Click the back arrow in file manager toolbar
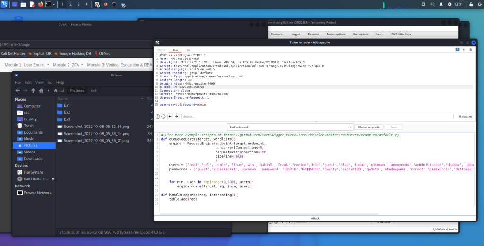The width and height of the screenshot is (484, 246). click(17, 90)
